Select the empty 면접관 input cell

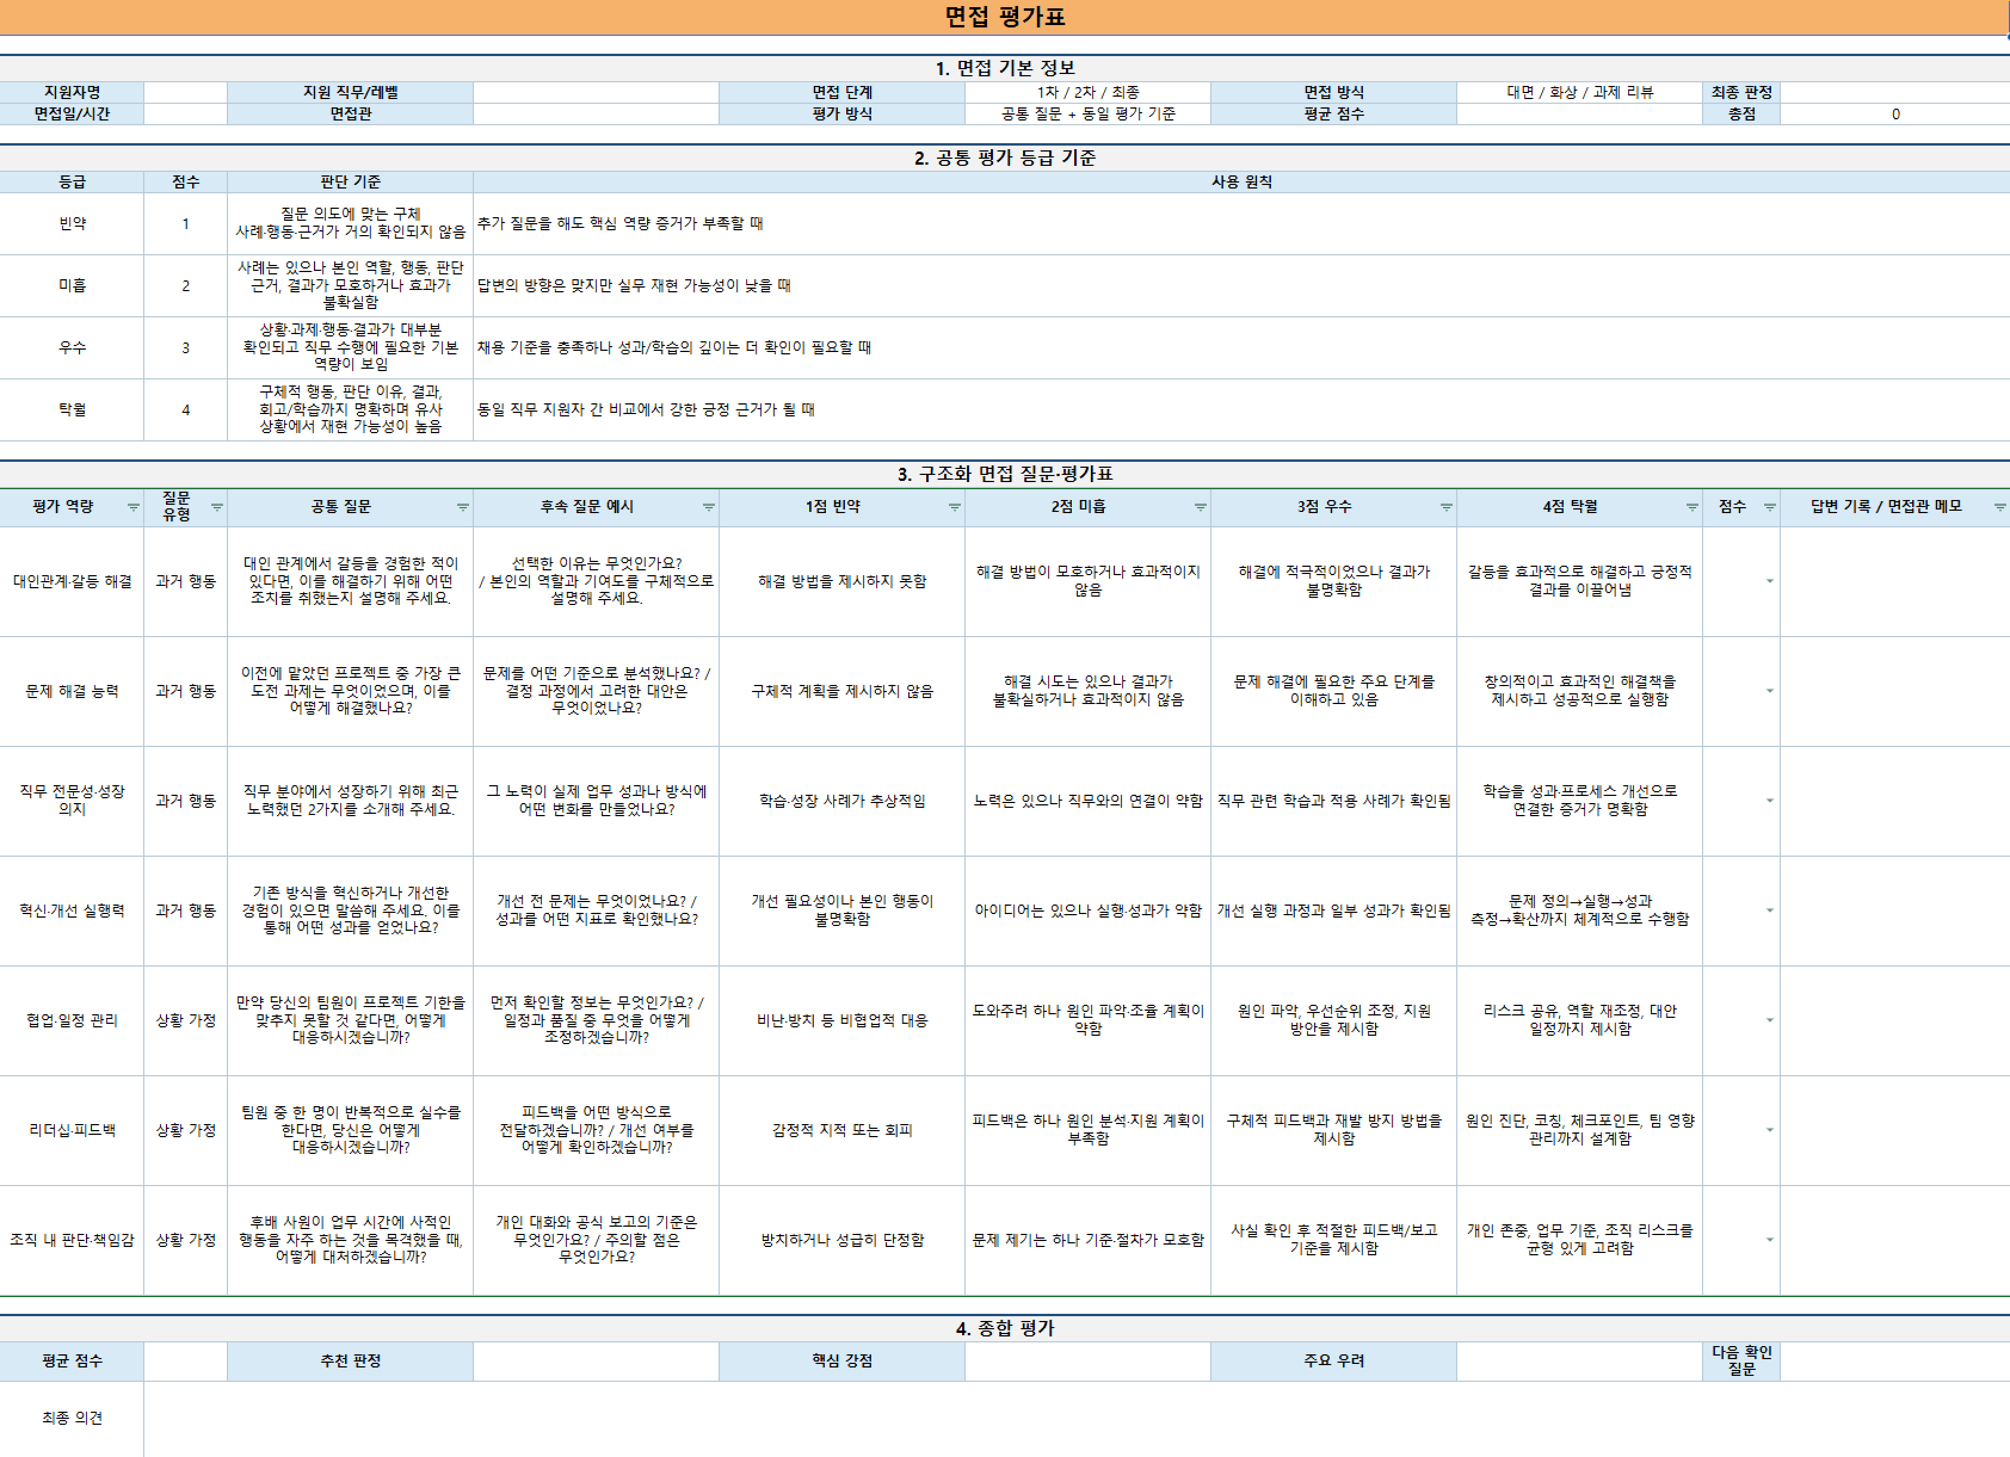click(596, 115)
